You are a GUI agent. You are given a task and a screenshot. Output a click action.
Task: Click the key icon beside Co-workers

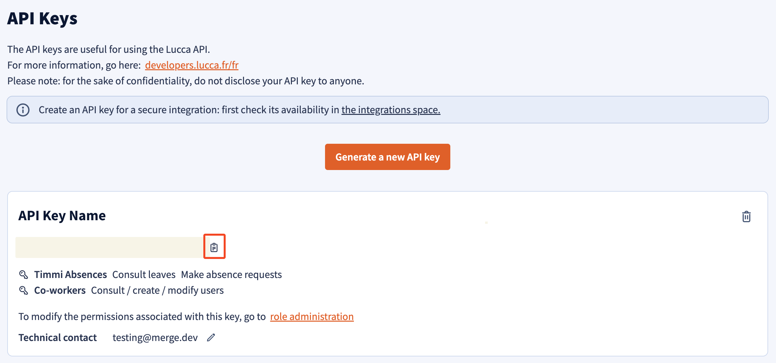coord(24,290)
